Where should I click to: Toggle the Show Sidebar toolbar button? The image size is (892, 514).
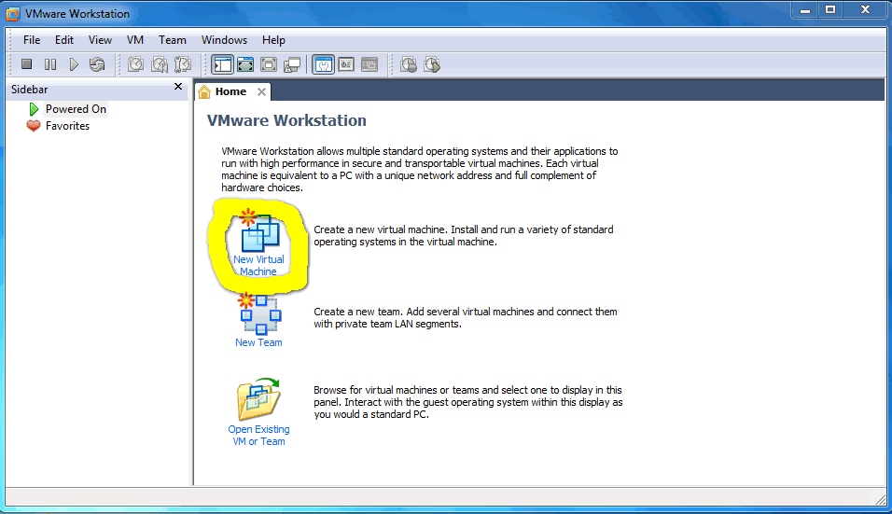222,64
